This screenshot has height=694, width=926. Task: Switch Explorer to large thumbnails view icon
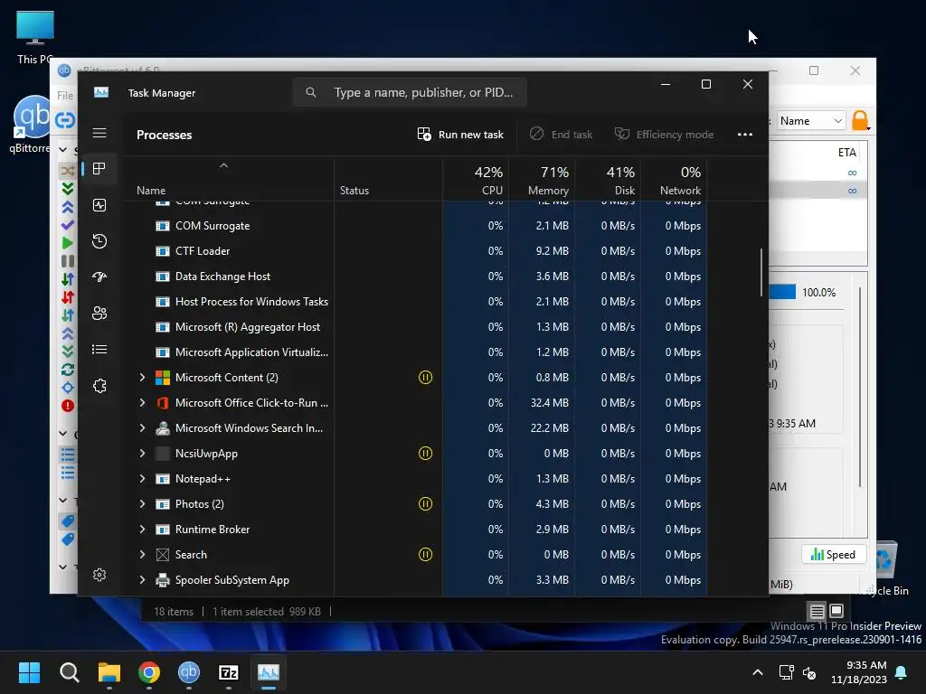pyautogui.click(x=836, y=611)
